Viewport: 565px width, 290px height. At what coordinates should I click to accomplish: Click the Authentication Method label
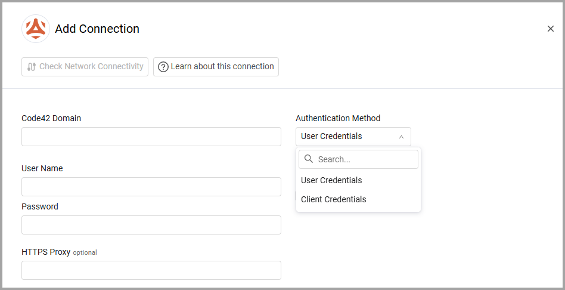point(338,118)
